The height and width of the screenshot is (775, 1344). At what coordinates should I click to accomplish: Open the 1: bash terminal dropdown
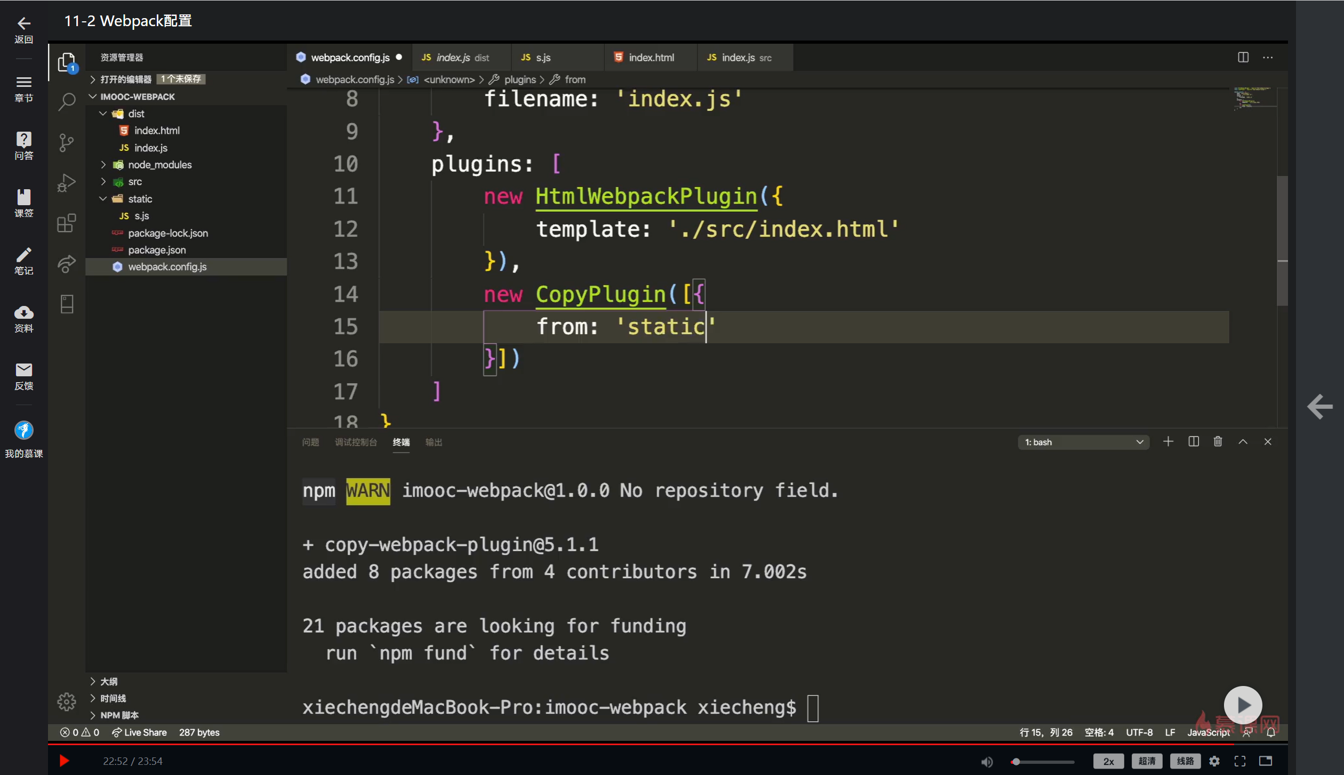pos(1083,442)
